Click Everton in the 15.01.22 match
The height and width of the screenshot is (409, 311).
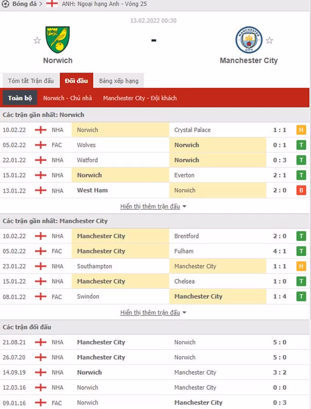(184, 175)
